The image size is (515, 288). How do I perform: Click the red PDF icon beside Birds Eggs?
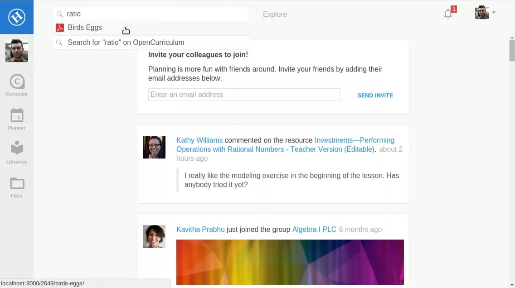(x=60, y=28)
